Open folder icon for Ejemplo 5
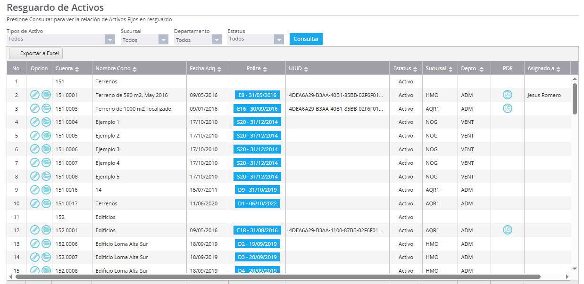The image size is (584, 284). (46, 176)
